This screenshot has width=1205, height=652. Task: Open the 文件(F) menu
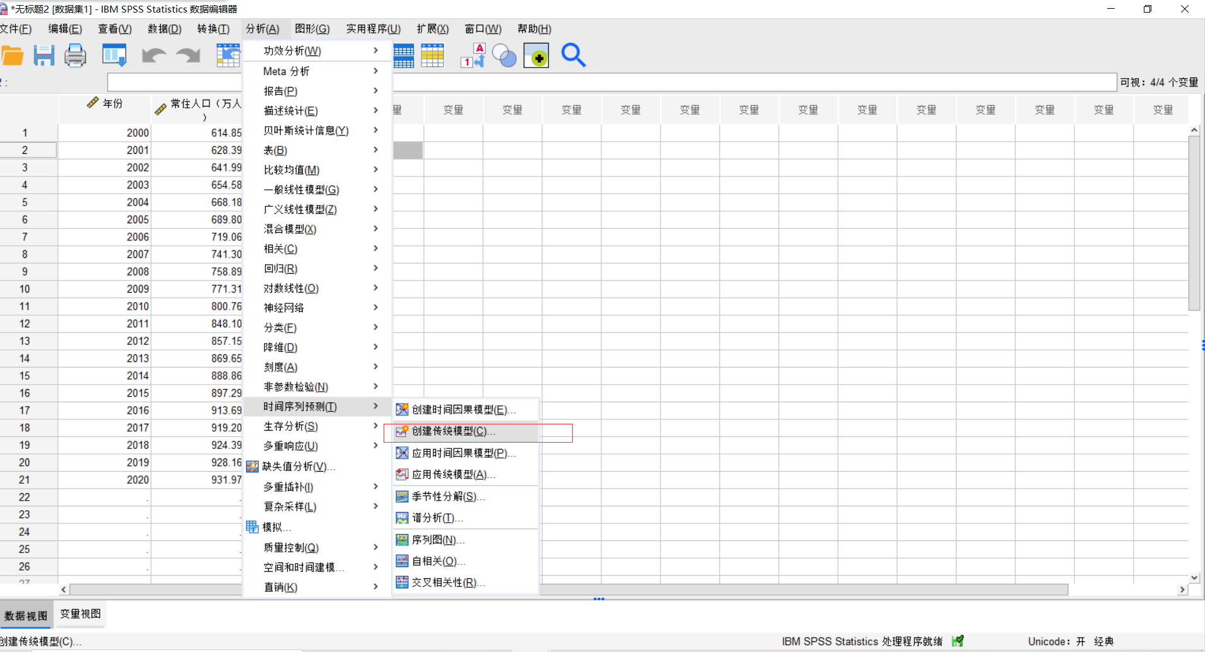click(16, 29)
